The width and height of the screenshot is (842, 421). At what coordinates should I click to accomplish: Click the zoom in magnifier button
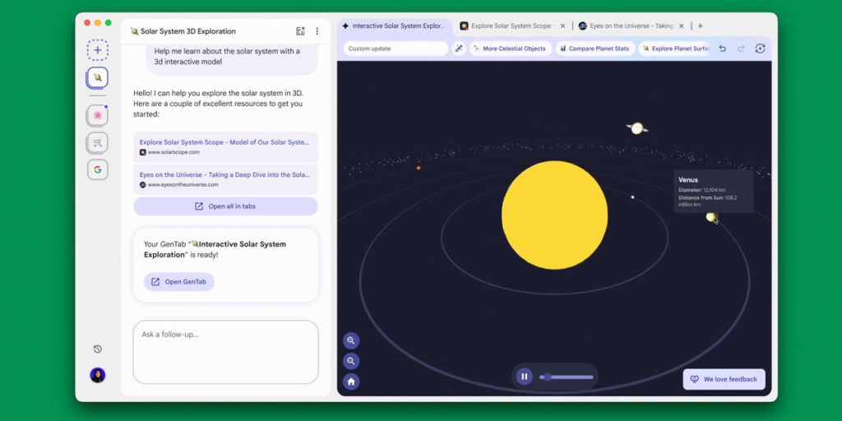coord(351,340)
